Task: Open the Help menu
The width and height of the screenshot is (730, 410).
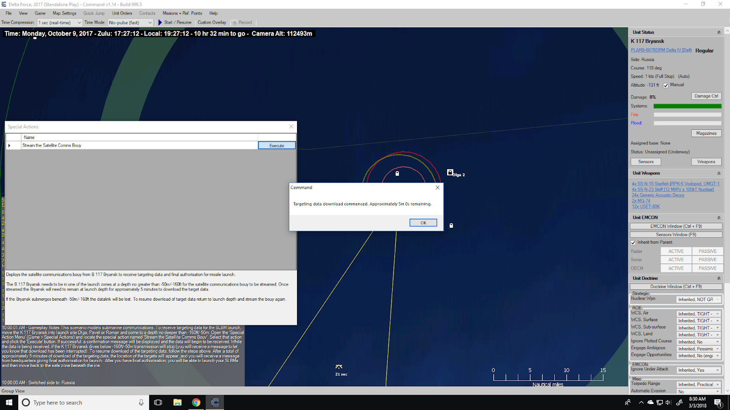Action: [x=214, y=13]
